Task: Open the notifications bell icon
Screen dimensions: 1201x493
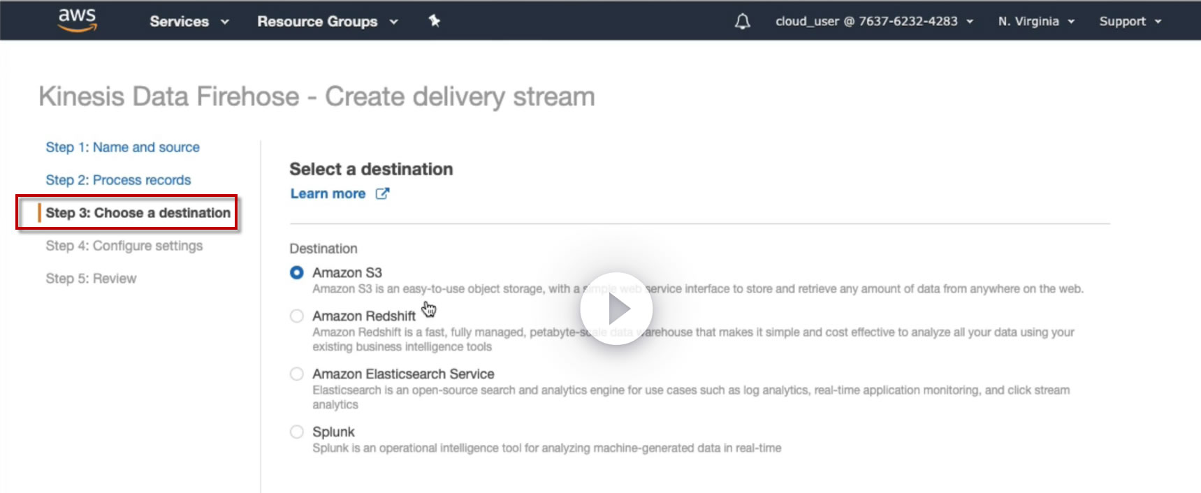Action: pos(743,22)
